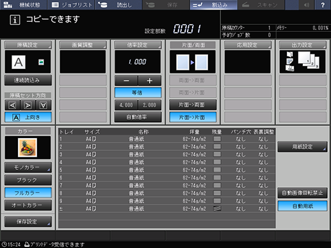Click the fruit color sample thumbnail
This screenshot has height=248, width=331.
tap(28, 148)
